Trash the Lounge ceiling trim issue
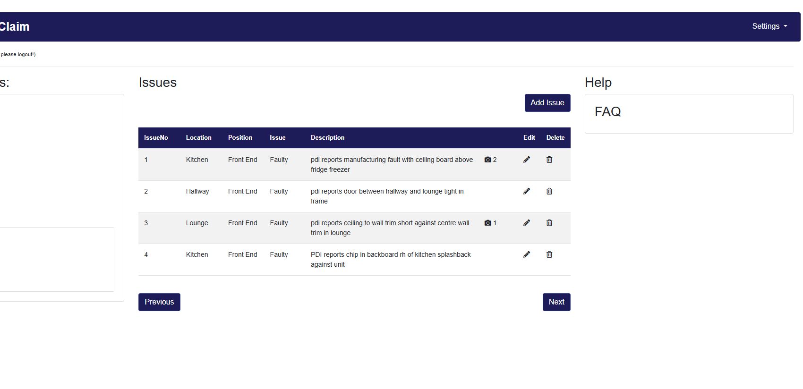Viewport: 803px width, 389px height. 549,223
